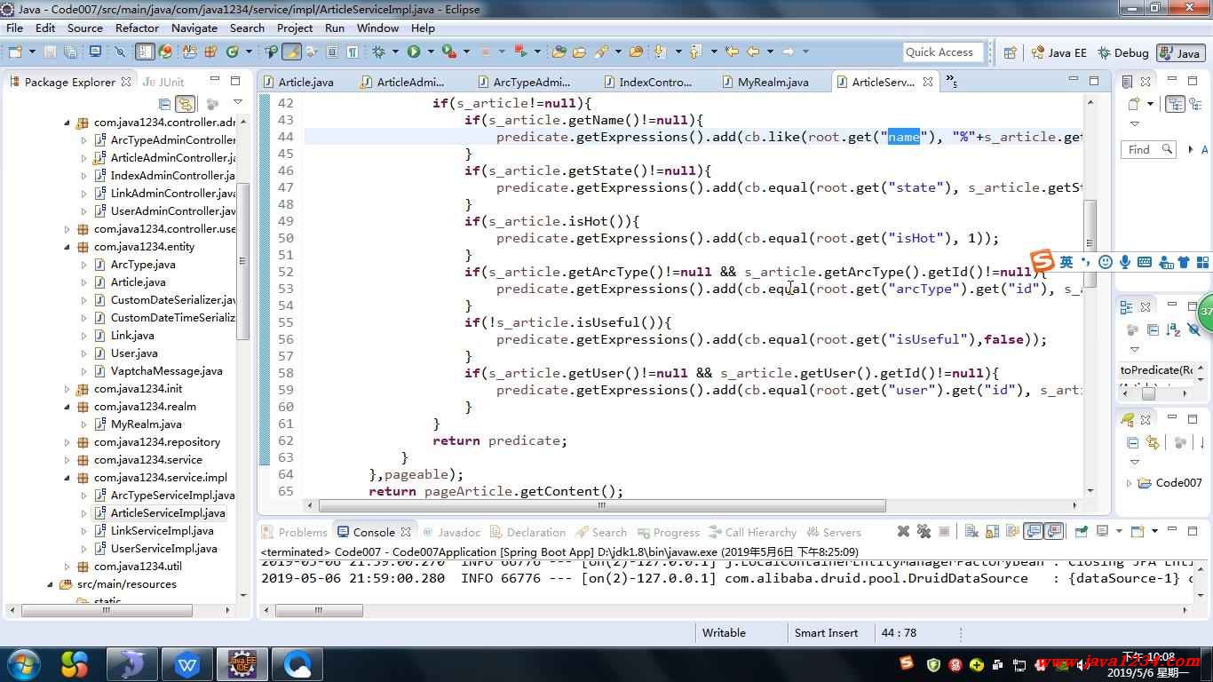Screen dimensions: 1213x682
Task: Click the Sogou input method S icon
Action: 1043,261
